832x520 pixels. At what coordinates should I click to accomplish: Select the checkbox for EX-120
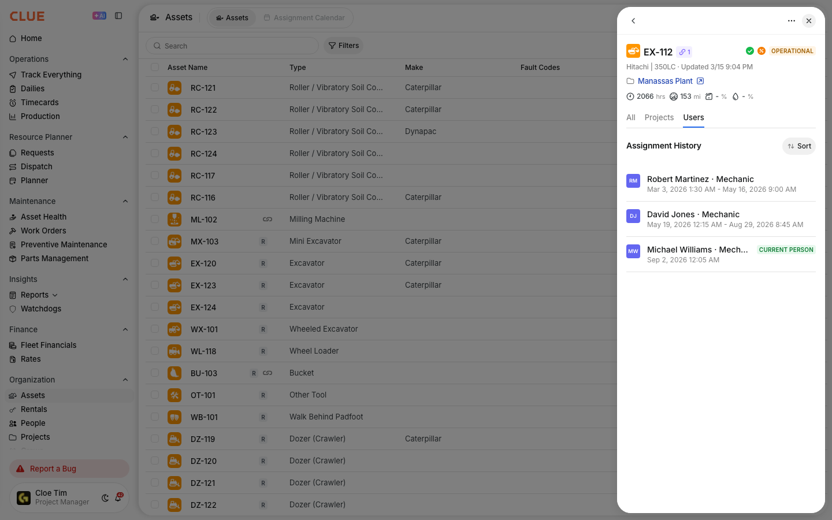[155, 263]
